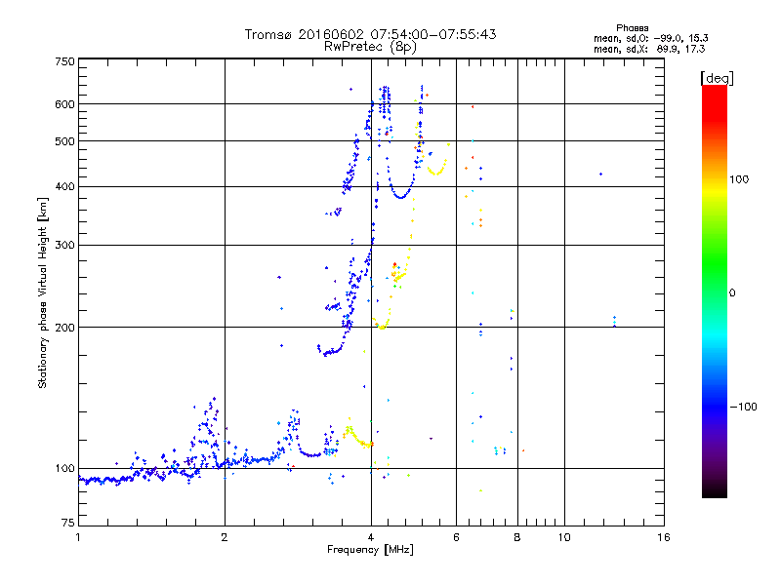Click the '200' y-axis tick label
Screen dimensions: 781x585
pyautogui.click(x=64, y=328)
